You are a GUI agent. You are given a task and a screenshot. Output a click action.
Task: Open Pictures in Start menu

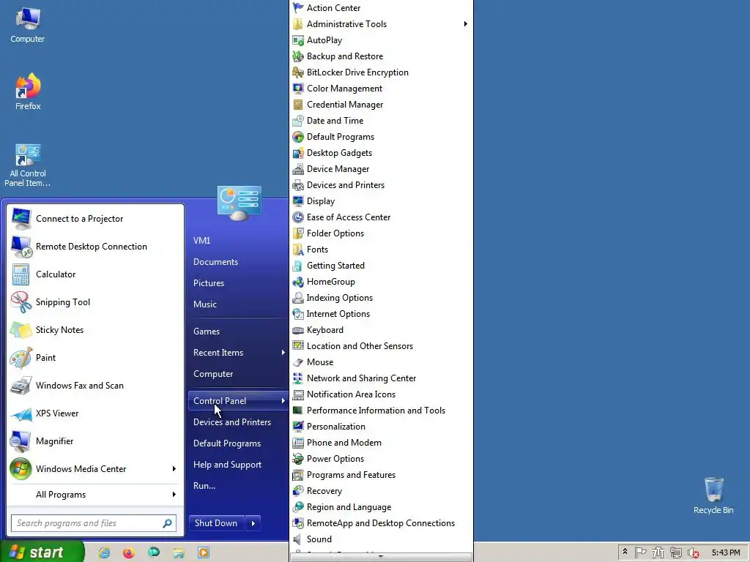coord(209,283)
